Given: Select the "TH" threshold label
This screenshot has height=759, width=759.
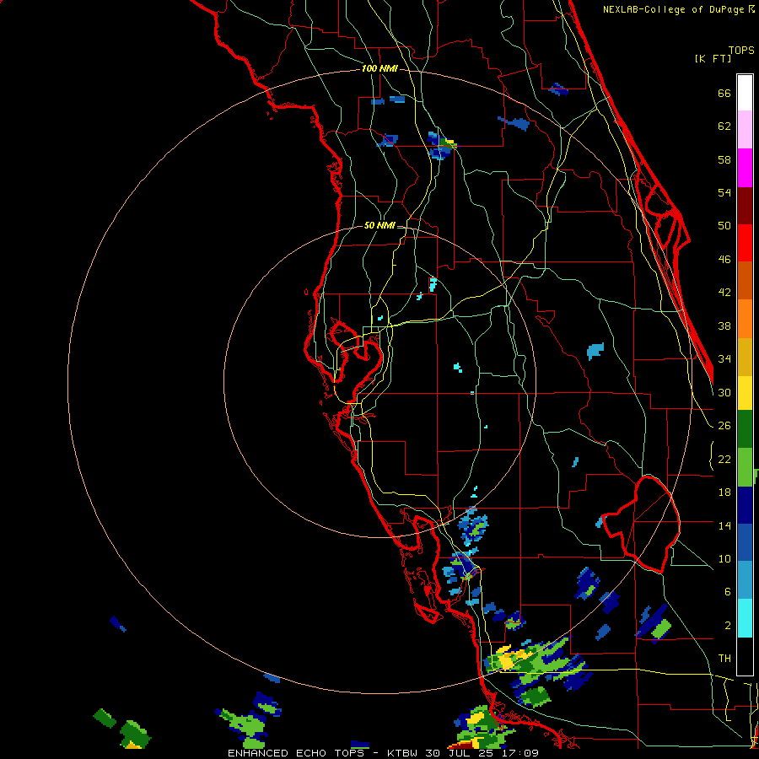Looking at the screenshot, I should click(724, 659).
